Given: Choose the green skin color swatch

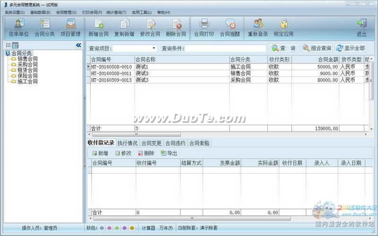Looking at the screenshot, I should coord(117,228).
